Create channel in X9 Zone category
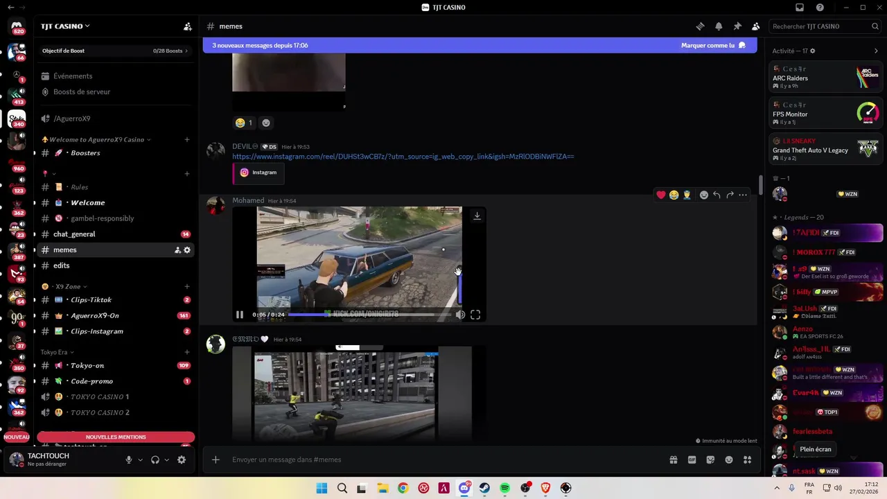 [186, 286]
